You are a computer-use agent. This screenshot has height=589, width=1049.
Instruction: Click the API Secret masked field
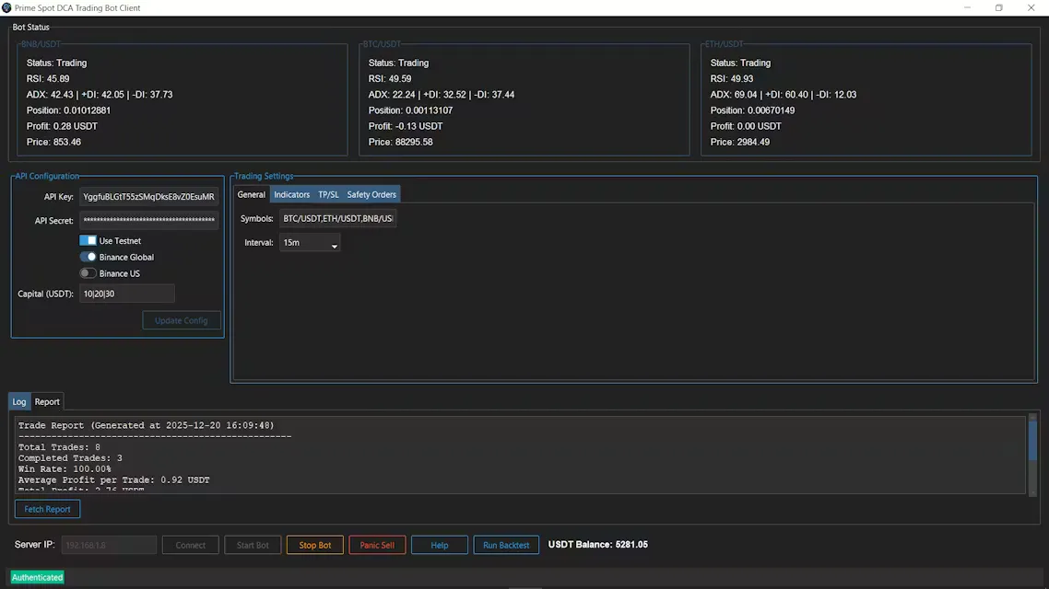149,220
